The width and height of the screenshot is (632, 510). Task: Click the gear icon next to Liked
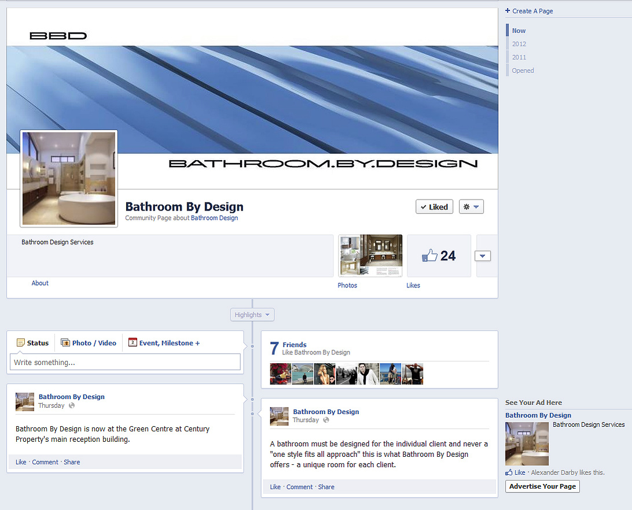point(466,206)
